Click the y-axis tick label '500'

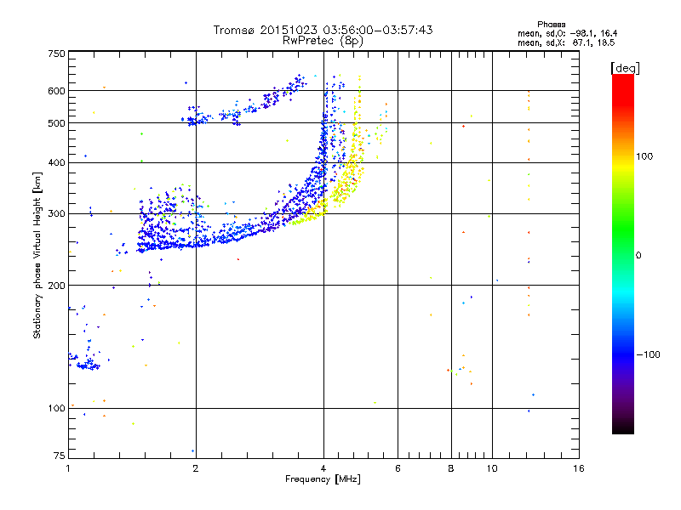56,123
